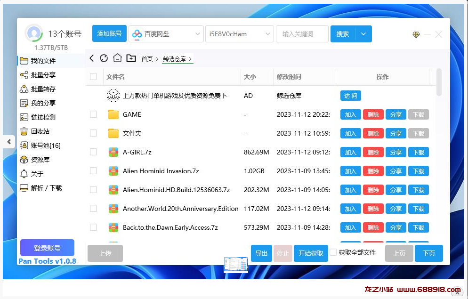
Task: Click the A-GIRL.7z archive icon
Action: 113,152
